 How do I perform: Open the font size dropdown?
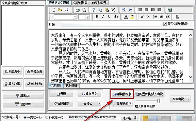point(88,17)
